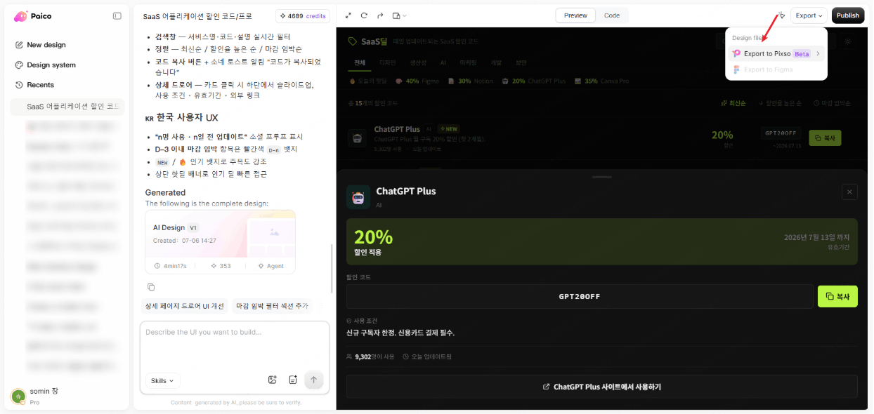This screenshot has width=874, height=414.
Task: Click the 35% Canva Pro hot deal
Action: point(601,81)
